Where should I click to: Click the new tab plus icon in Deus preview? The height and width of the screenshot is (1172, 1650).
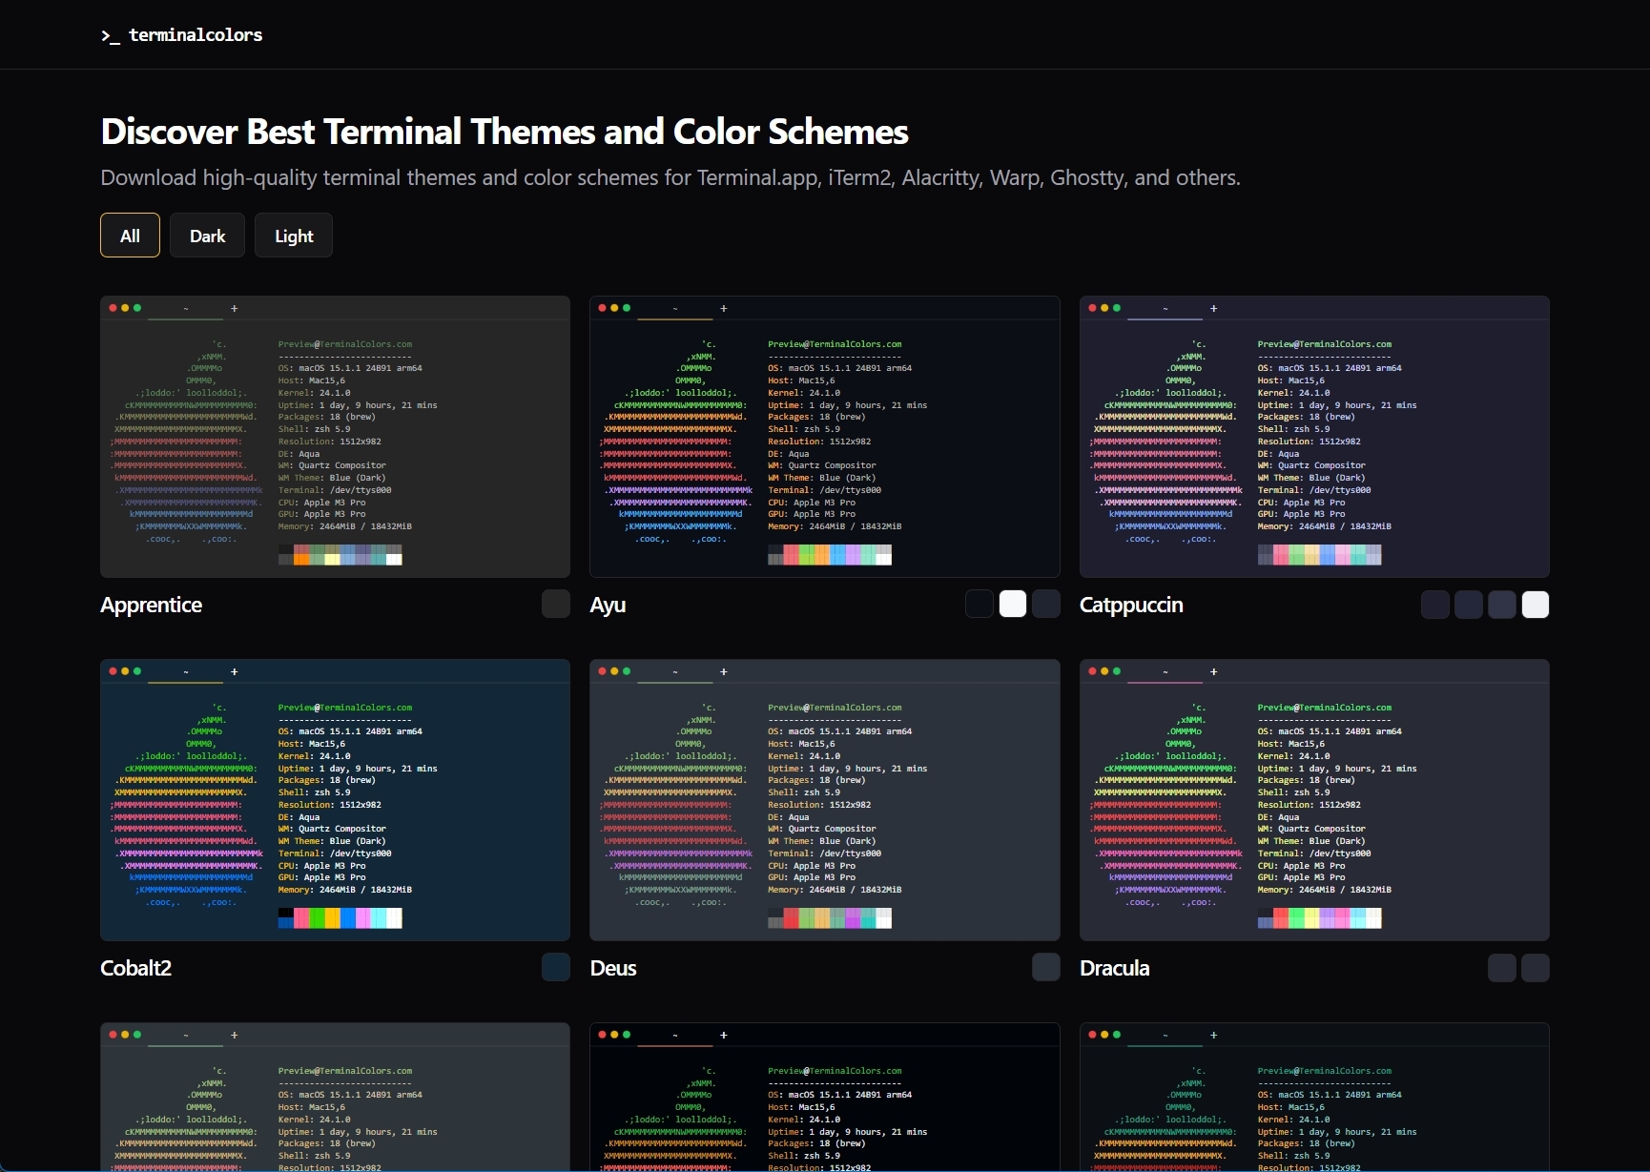click(x=723, y=671)
